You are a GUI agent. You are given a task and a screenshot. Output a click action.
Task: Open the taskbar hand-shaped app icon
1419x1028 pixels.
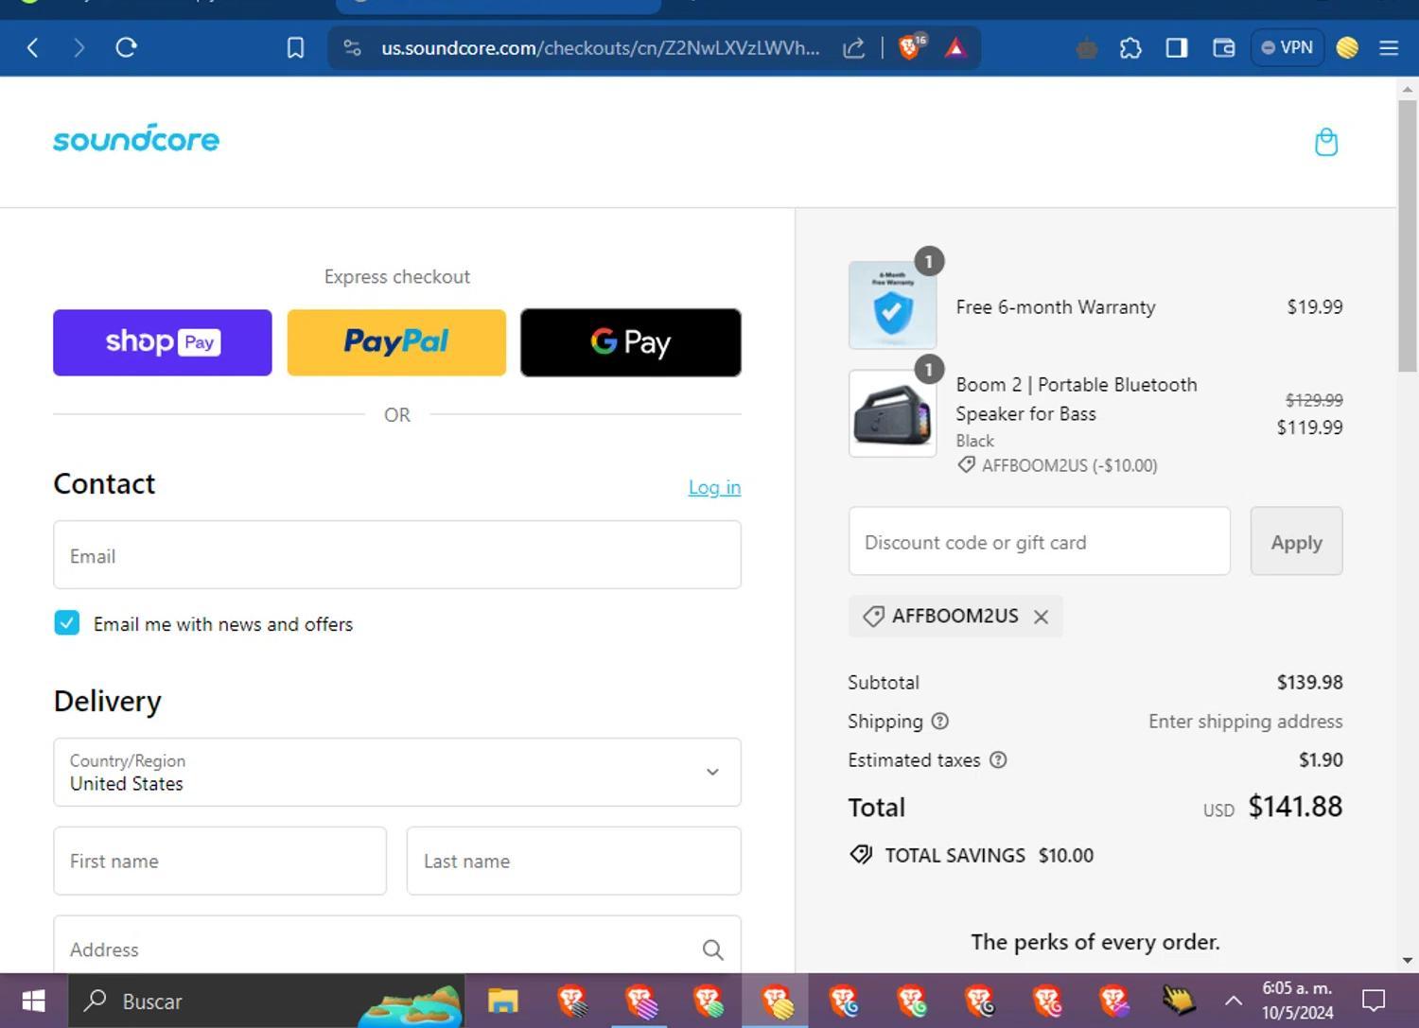click(x=1179, y=1001)
